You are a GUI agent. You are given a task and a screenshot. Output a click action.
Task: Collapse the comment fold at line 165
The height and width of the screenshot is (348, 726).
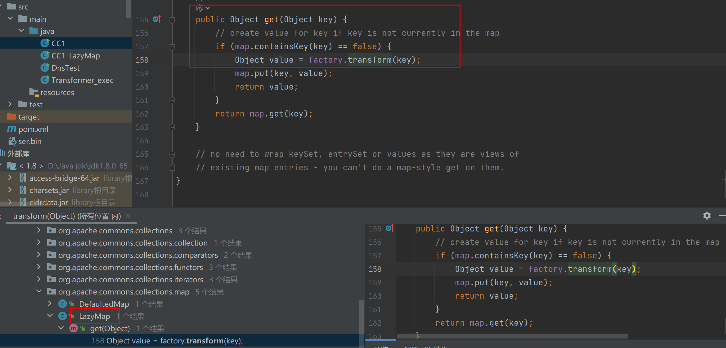pos(172,154)
